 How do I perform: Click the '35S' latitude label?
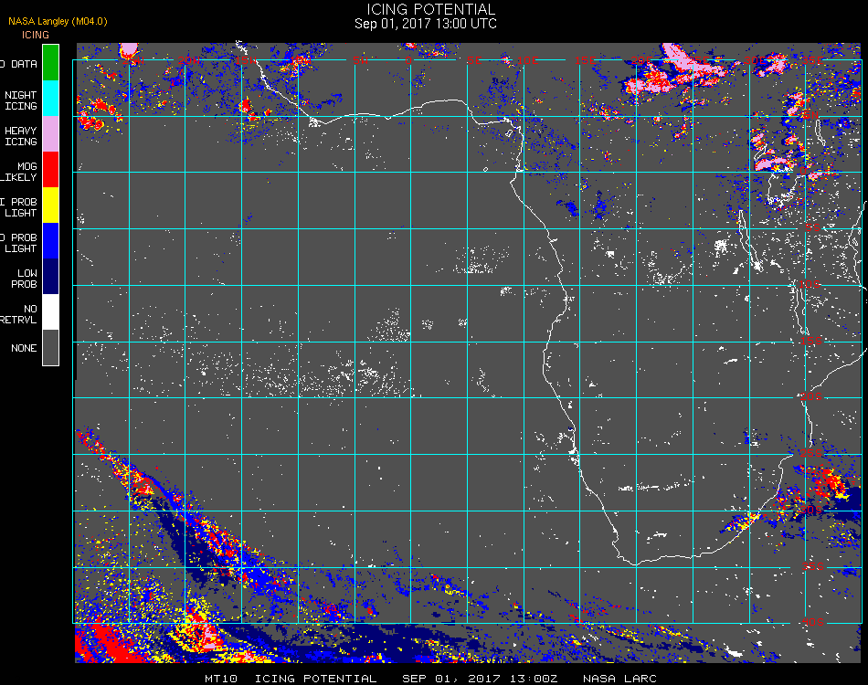point(812,566)
